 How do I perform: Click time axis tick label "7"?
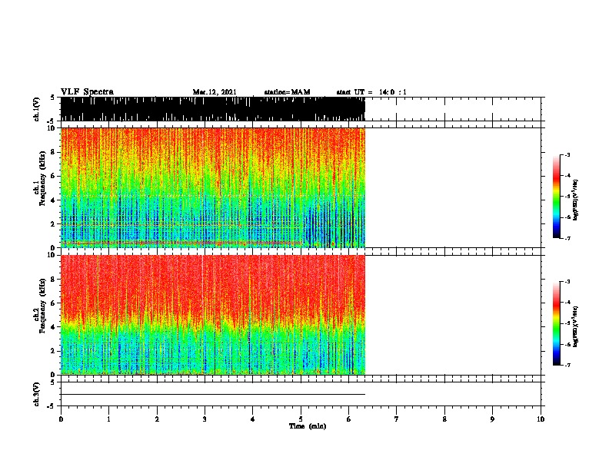pyautogui.click(x=397, y=419)
